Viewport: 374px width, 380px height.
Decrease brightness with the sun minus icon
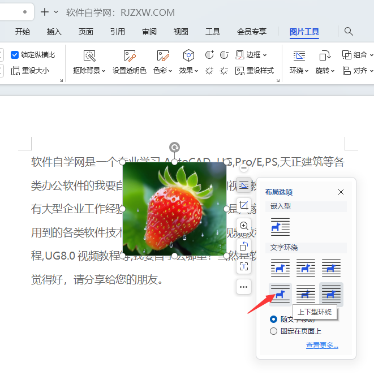(224, 71)
